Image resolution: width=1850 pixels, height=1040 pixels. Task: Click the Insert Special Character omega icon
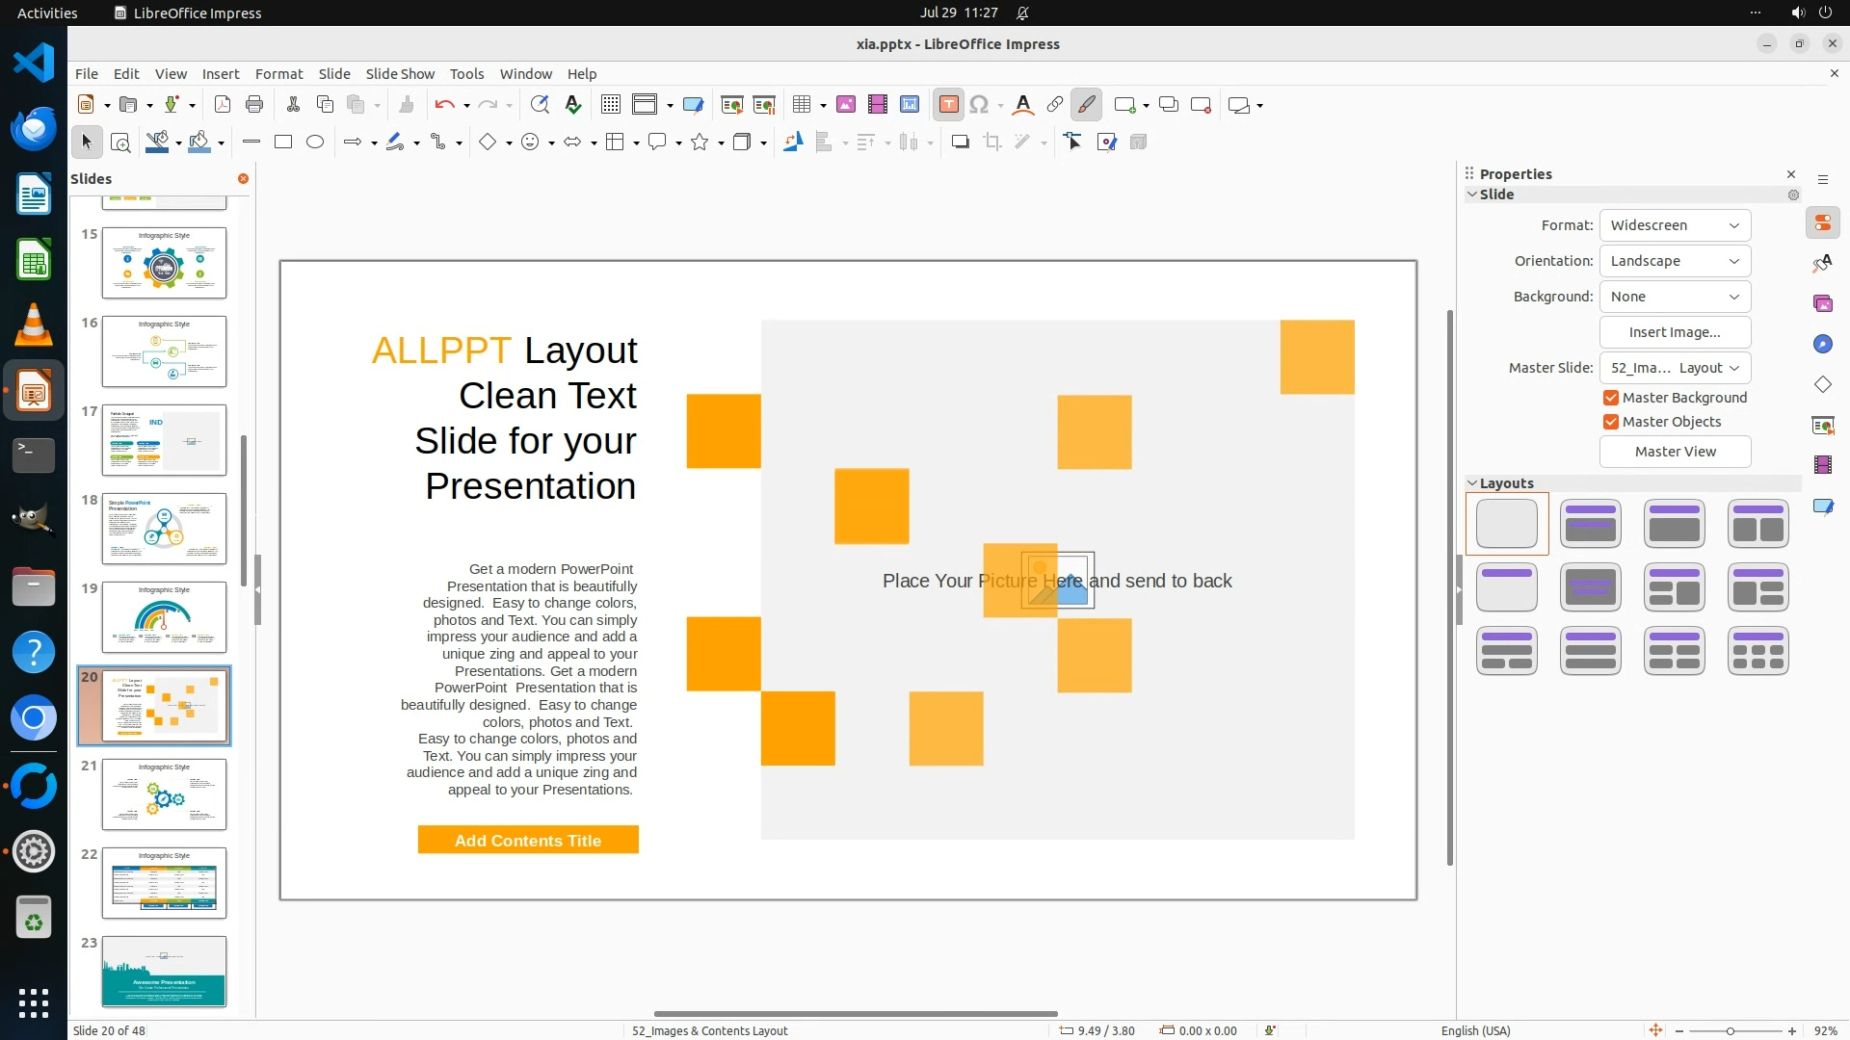(979, 105)
